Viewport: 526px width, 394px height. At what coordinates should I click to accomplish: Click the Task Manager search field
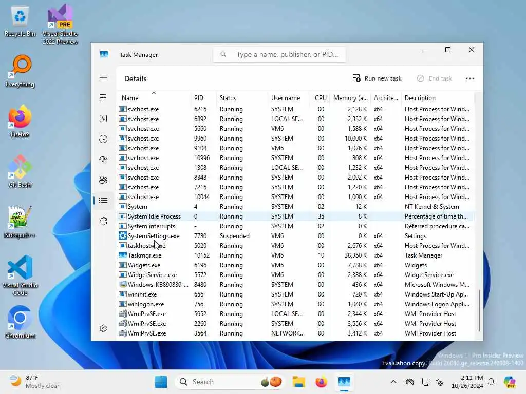[279, 54]
